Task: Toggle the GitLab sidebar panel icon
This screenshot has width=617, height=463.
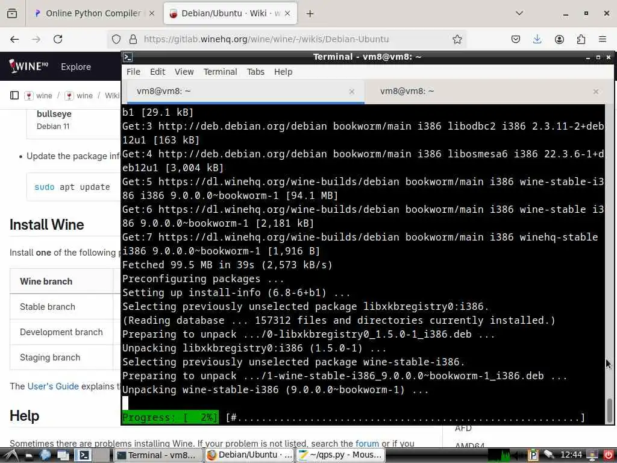Action: [14, 95]
